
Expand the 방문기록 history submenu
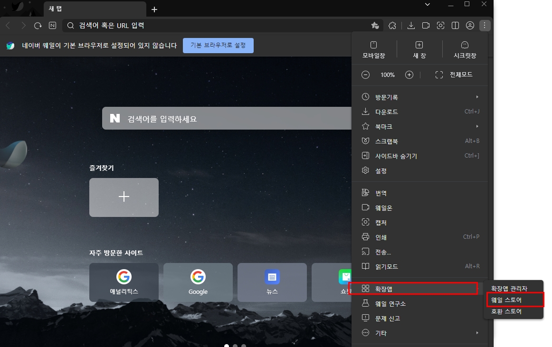tap(419, 97)
